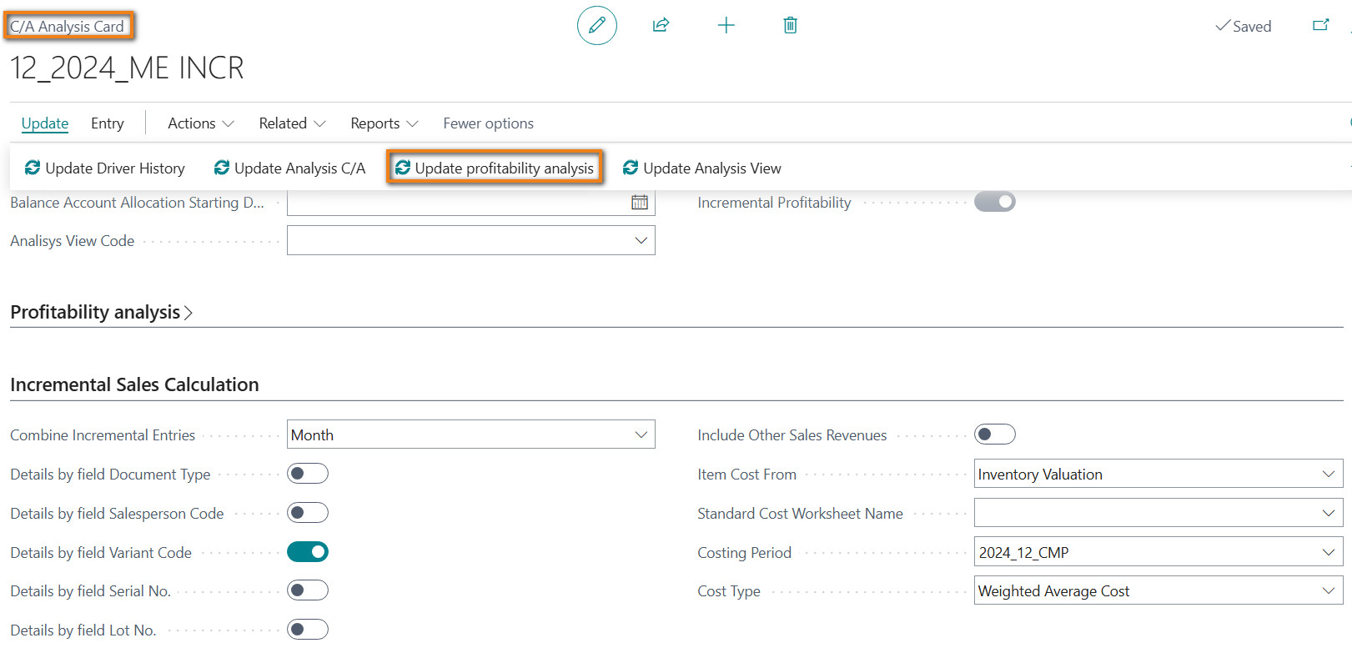1352x663 pixels.
Task: Open Item Cost From dropdown
Action: click(x=1328, y=474)
